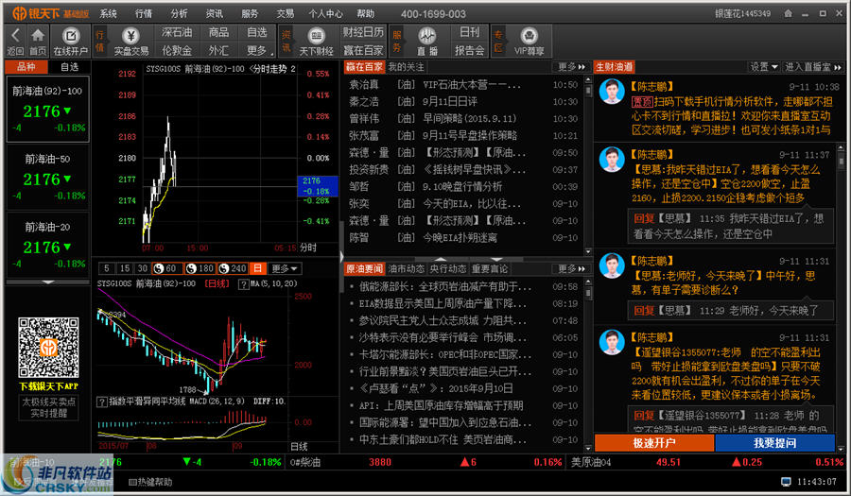The image size is (851, 496).
Task: Click the chat panel scrollbar
Action: [x=842, y=297]
